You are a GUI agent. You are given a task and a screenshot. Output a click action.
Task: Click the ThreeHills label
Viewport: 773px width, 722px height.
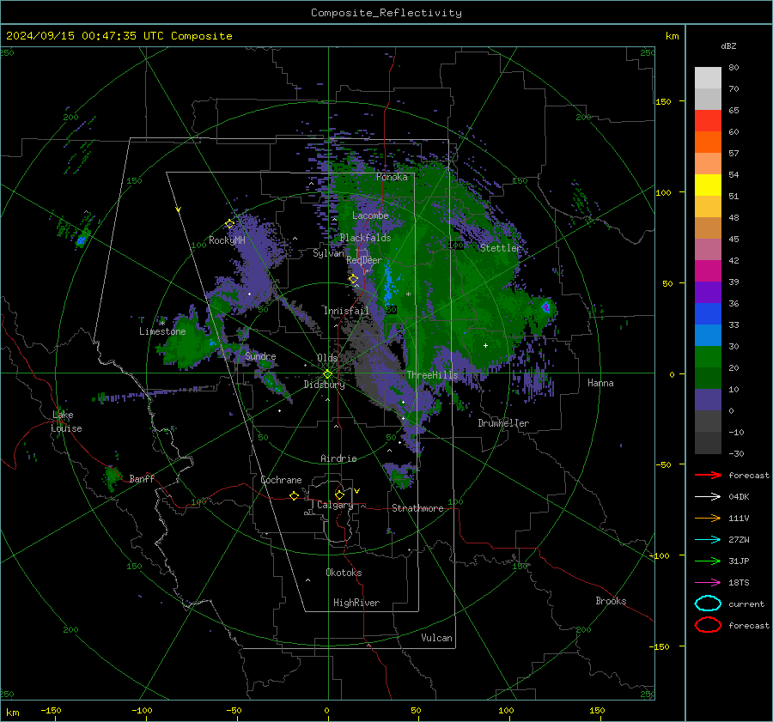(432, 375)
